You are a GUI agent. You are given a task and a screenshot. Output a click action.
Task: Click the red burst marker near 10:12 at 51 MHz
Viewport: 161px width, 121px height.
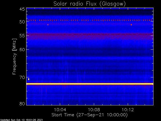pos(131,25)
